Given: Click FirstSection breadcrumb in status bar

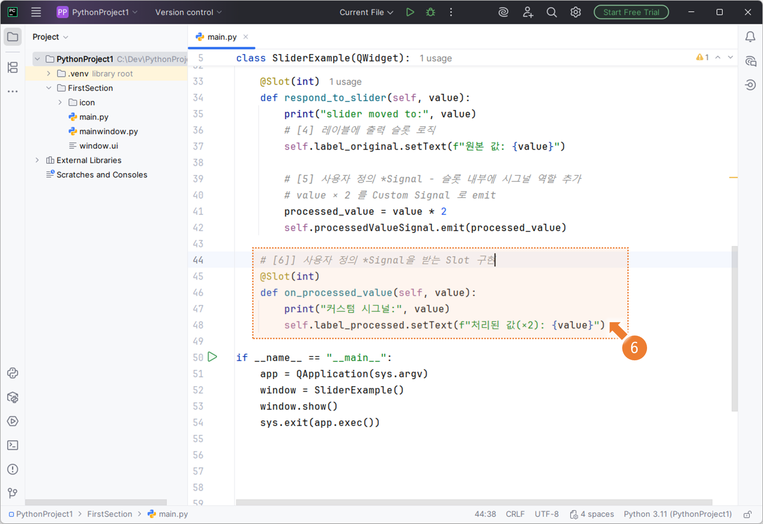Looking at the screenshot, I should click(x=109, y=514).
